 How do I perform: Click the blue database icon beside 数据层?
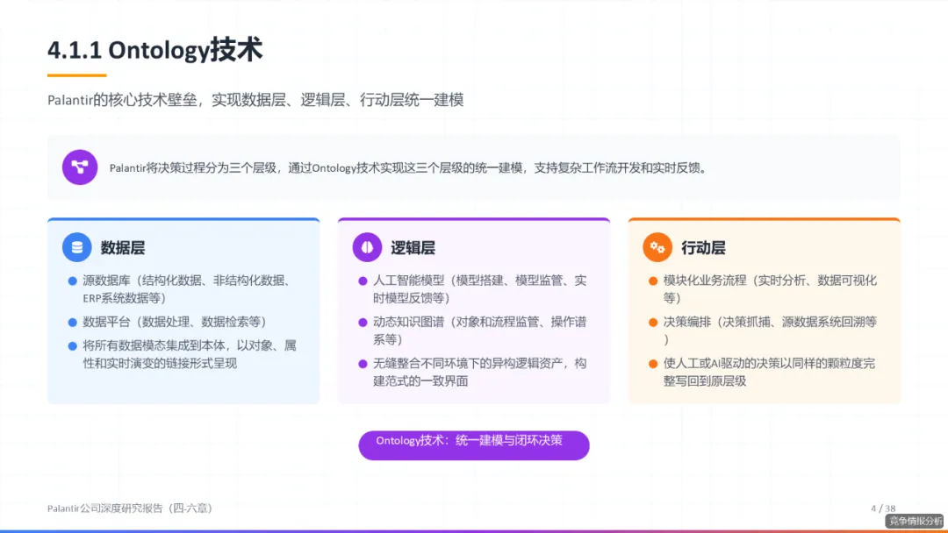coord(76,247)
